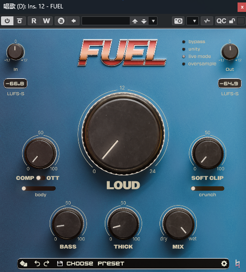
Task: Click the FUEL logo
Action: [x=122, y=53]
